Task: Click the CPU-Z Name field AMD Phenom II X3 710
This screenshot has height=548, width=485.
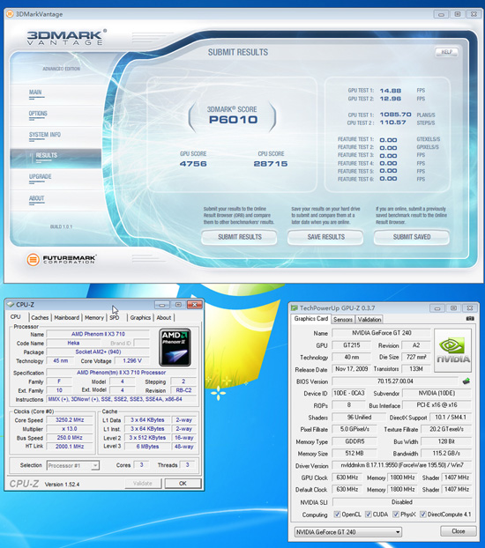Action: click(x=98, y=334)
